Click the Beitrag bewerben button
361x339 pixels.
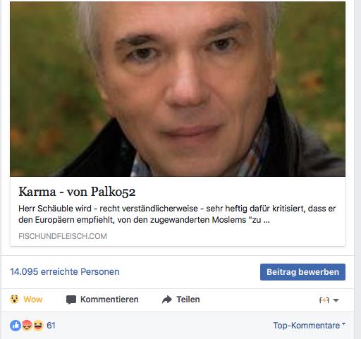point(302,272)
